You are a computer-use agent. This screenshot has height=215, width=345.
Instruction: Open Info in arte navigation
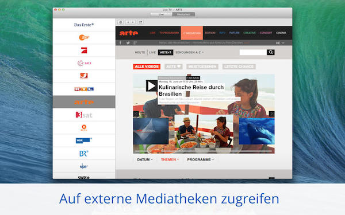click(222, 33)
